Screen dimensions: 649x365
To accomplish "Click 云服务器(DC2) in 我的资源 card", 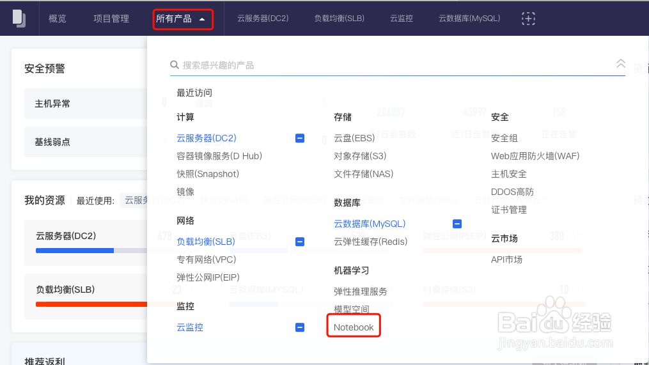I will pyautogui.click(x=66, y=236).
